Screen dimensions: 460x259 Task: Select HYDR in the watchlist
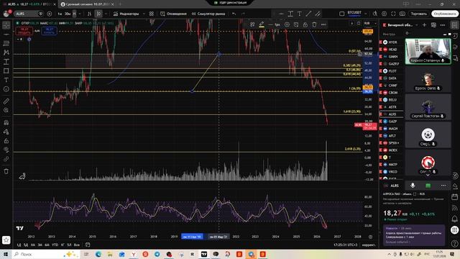392,42
